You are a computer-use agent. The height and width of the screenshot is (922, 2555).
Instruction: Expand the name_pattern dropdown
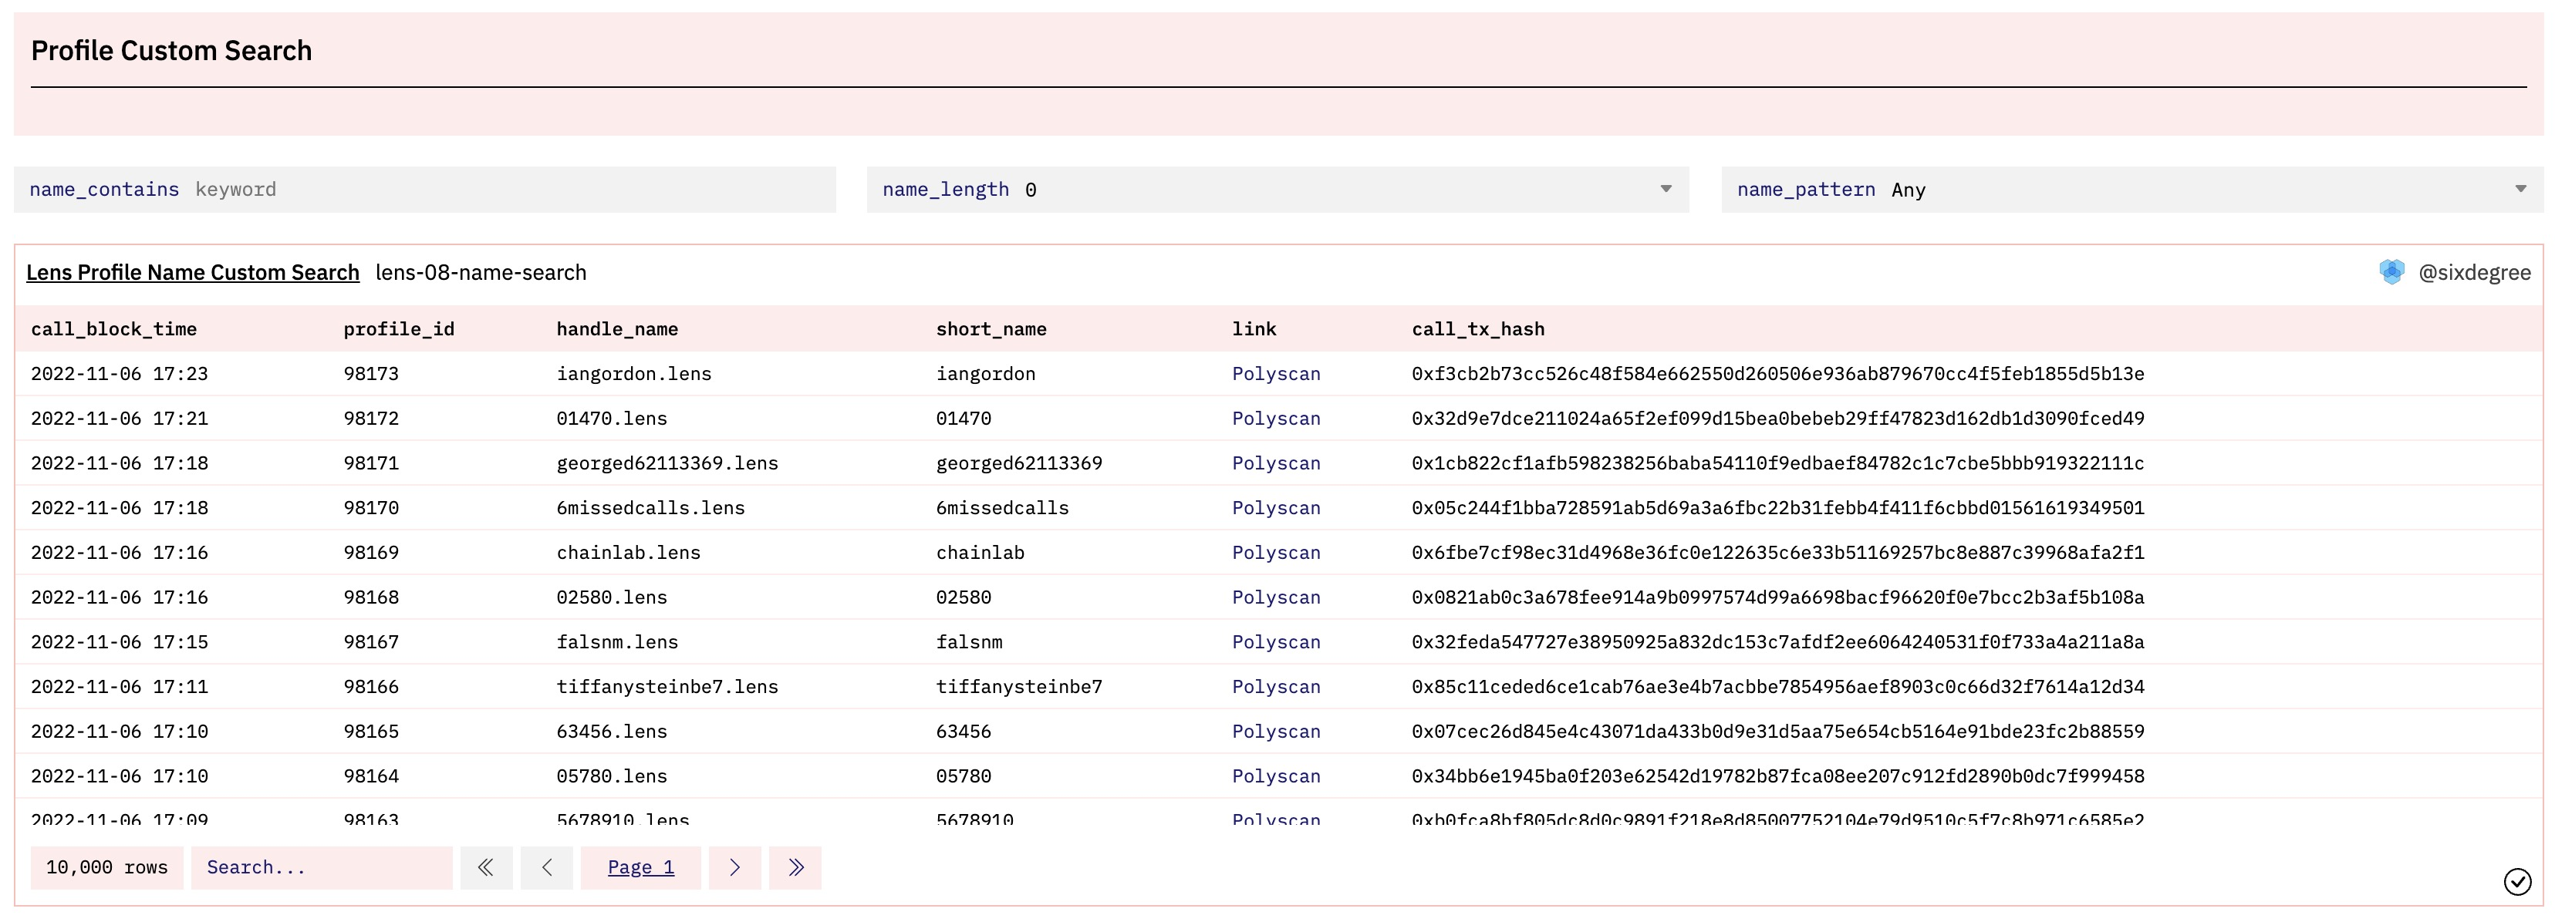[2520, 190]
